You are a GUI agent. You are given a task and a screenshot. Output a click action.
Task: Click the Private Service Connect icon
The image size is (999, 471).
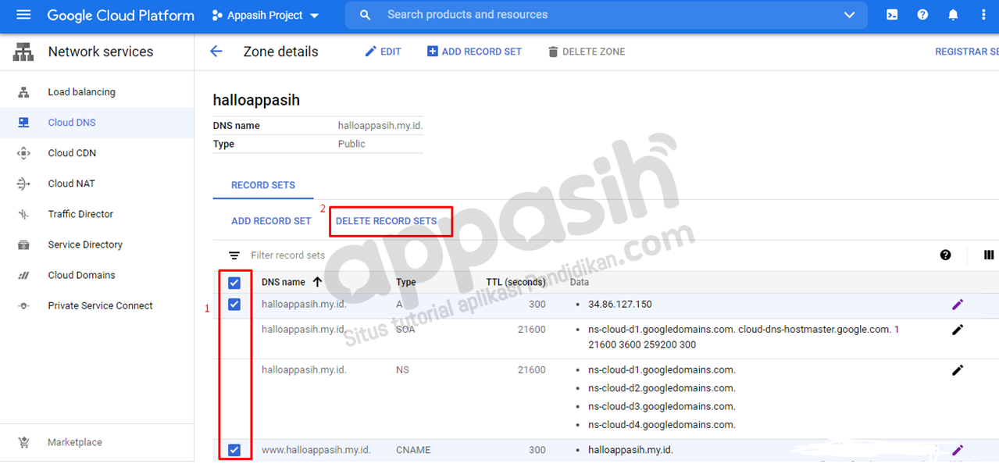(x=23, y=305)
